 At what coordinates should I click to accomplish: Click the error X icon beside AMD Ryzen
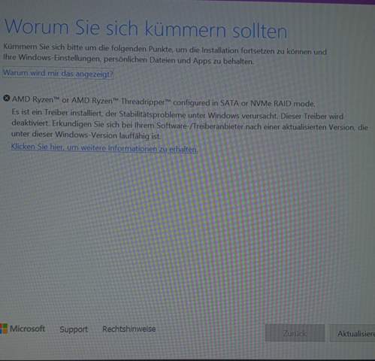pyautogui.click(x=7, y=99)
